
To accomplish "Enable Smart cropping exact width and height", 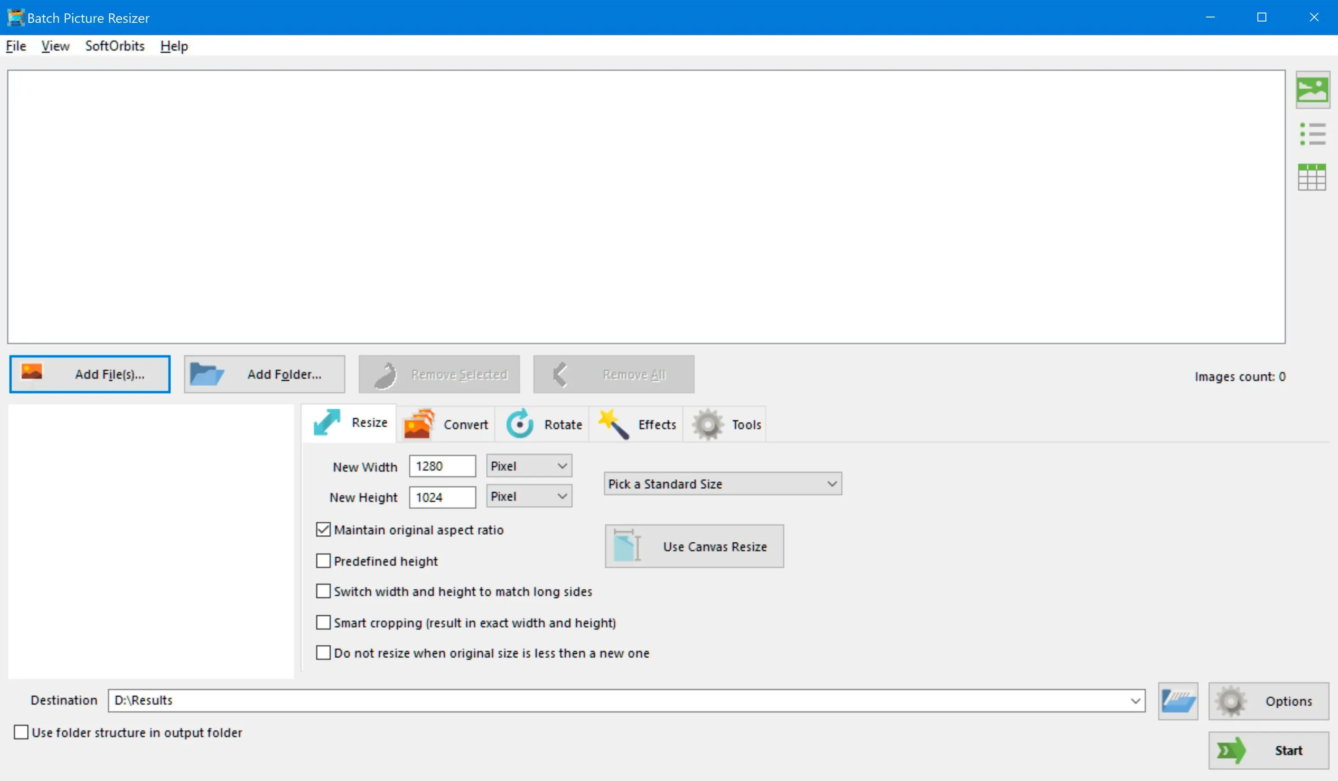I will (x=323, y=622).
